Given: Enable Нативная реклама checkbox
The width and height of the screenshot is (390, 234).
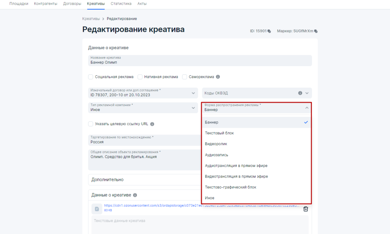Looking at the screenshot, I should pyautogui.click(x=140, y=77).
